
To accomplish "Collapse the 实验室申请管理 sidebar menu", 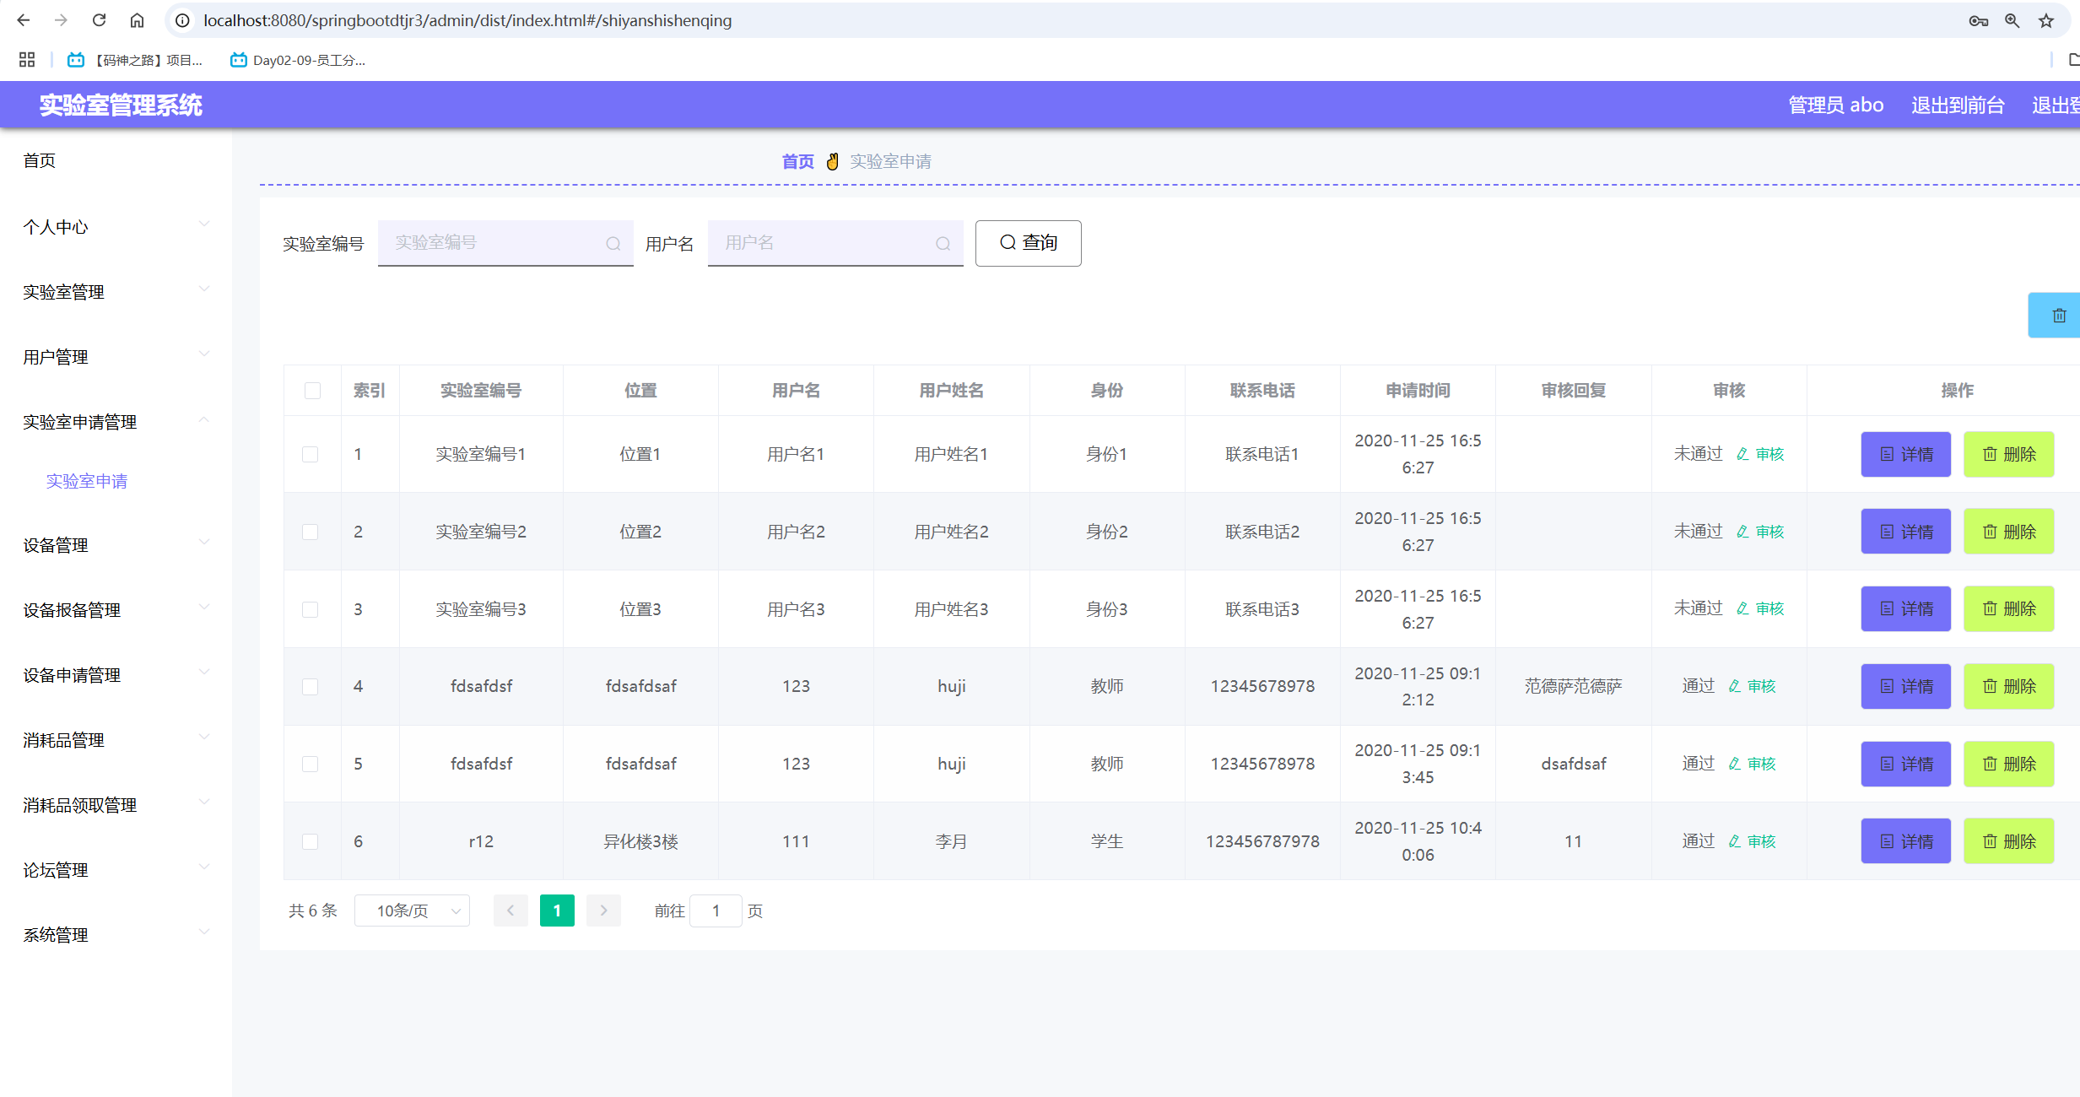I will [116, 421].
